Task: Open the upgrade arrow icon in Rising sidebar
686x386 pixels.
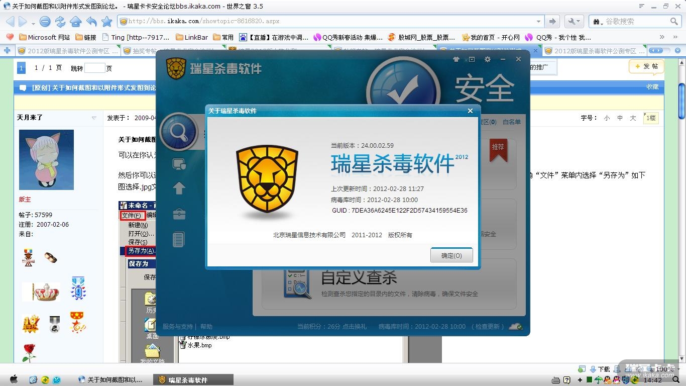Action: 179,188
